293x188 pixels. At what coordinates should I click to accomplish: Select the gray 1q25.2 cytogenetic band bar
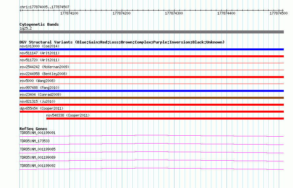pyautogui.click(x=151, y=32)
